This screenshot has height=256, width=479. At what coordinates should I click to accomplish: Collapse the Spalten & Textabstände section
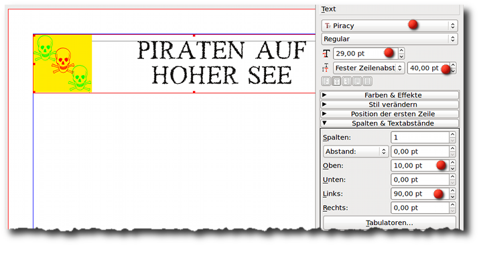tap(389, 123)
